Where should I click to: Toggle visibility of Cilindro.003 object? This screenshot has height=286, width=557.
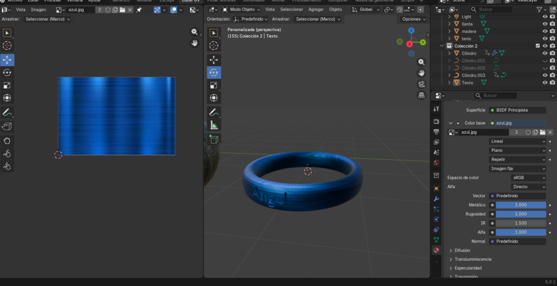click(544, 75)
